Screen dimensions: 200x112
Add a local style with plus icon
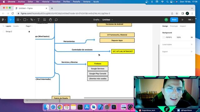coord(192,44)
